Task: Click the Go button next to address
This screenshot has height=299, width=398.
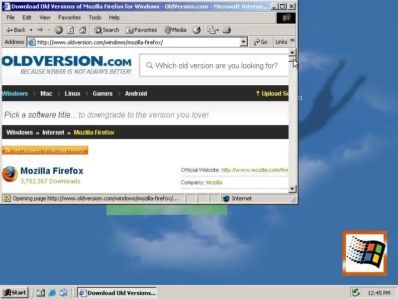Action: 260,42
